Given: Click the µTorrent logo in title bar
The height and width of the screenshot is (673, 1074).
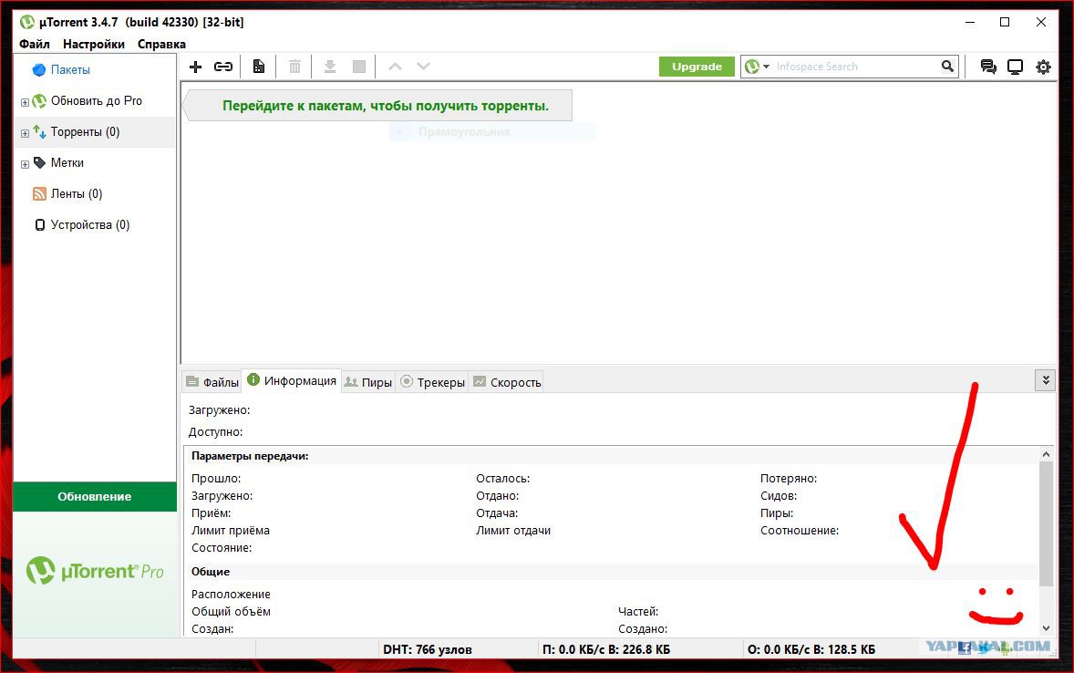Looking at the screenshot, I should [26, 22].
